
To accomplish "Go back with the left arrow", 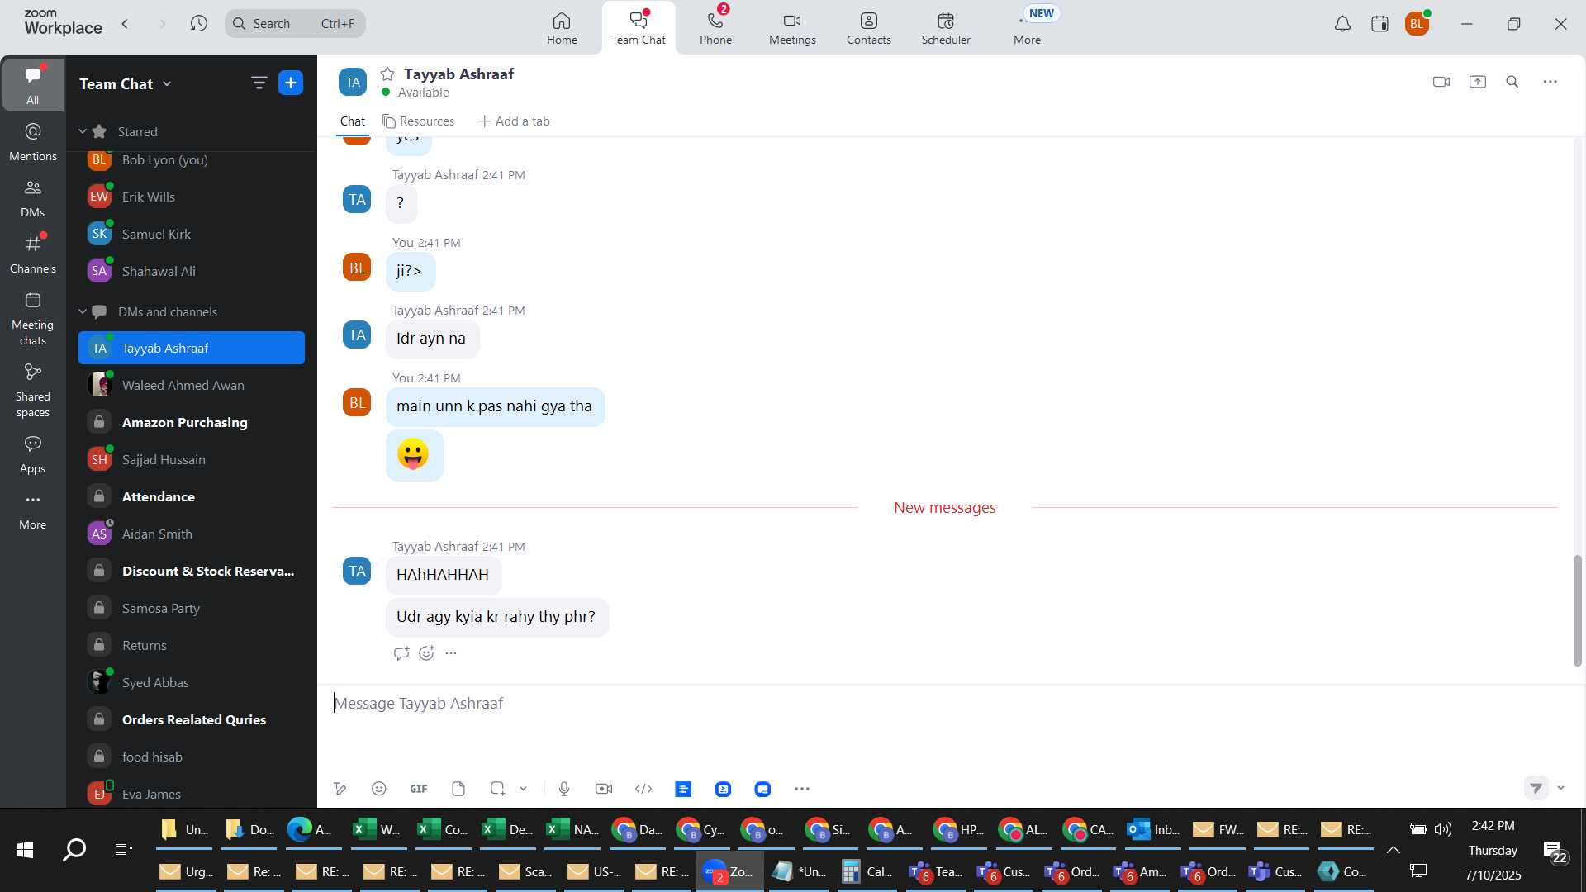I will tap(125, 23).
